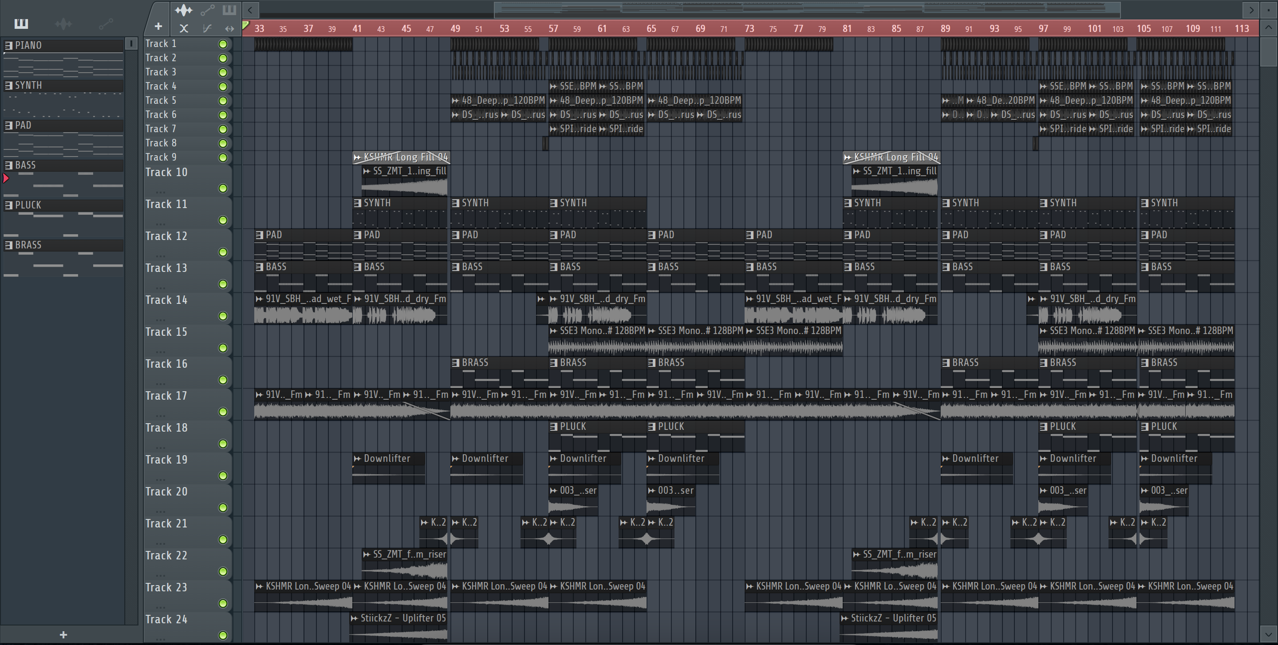Select the PLUCK pattern in the picker
This screenshot has height=645, width=1278.
click(28, 205)
